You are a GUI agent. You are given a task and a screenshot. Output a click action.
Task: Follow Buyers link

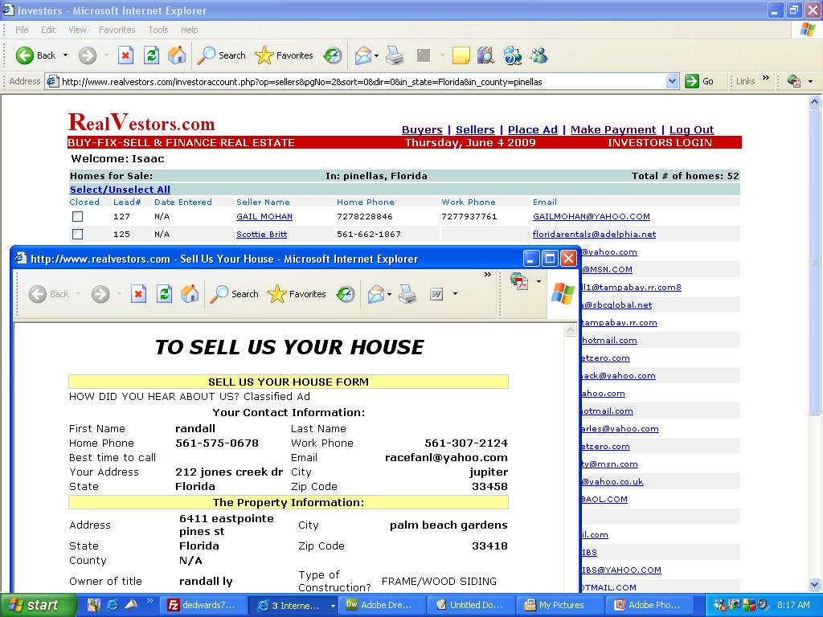coord(422,129)
